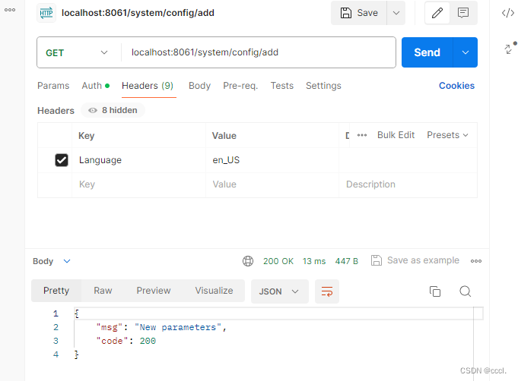Click the Save button
This screenshot has height=381, width=518.
point(359,13)
